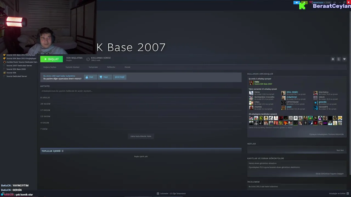Open the settings gear icon for this app
351x197 pixels.
click(333, 59)
